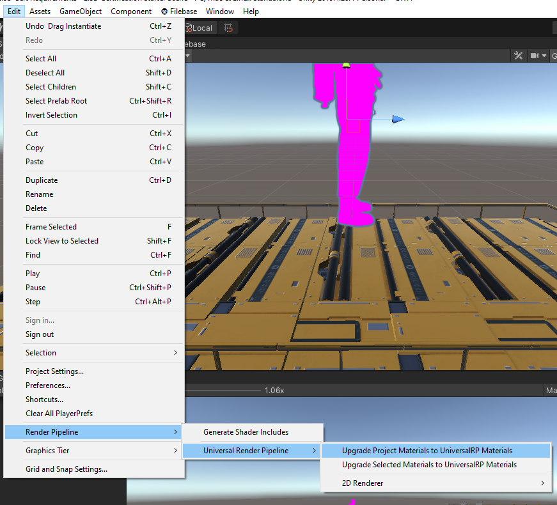557x505 pixels.
Task: Click the blue move gizmo arrow on the character
Action: coord(397,119)
